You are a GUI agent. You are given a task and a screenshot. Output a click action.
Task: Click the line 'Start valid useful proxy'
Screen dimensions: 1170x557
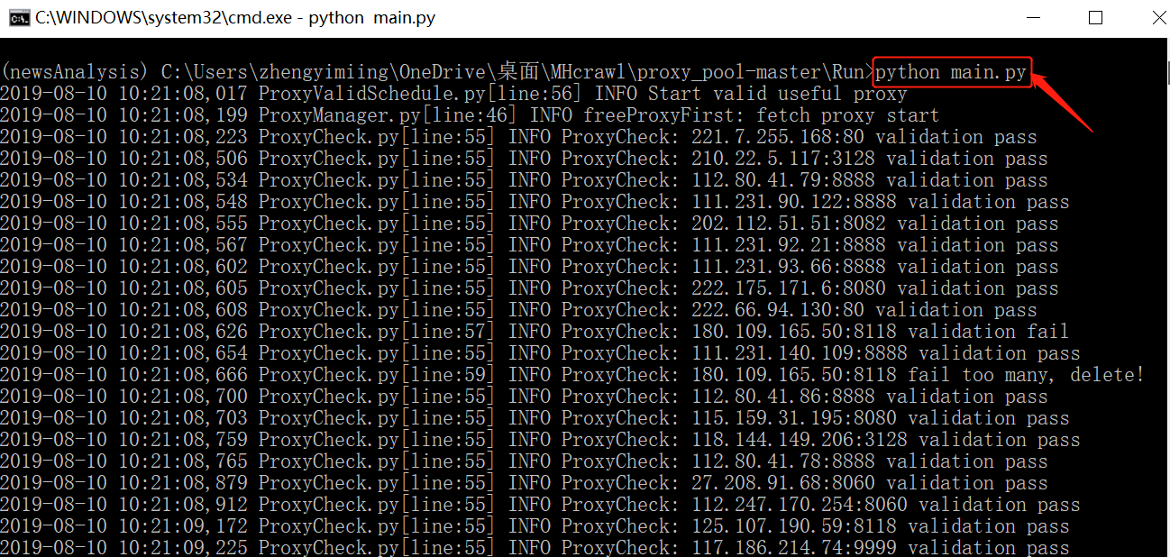pyautogui.click(x=777, y=94)
